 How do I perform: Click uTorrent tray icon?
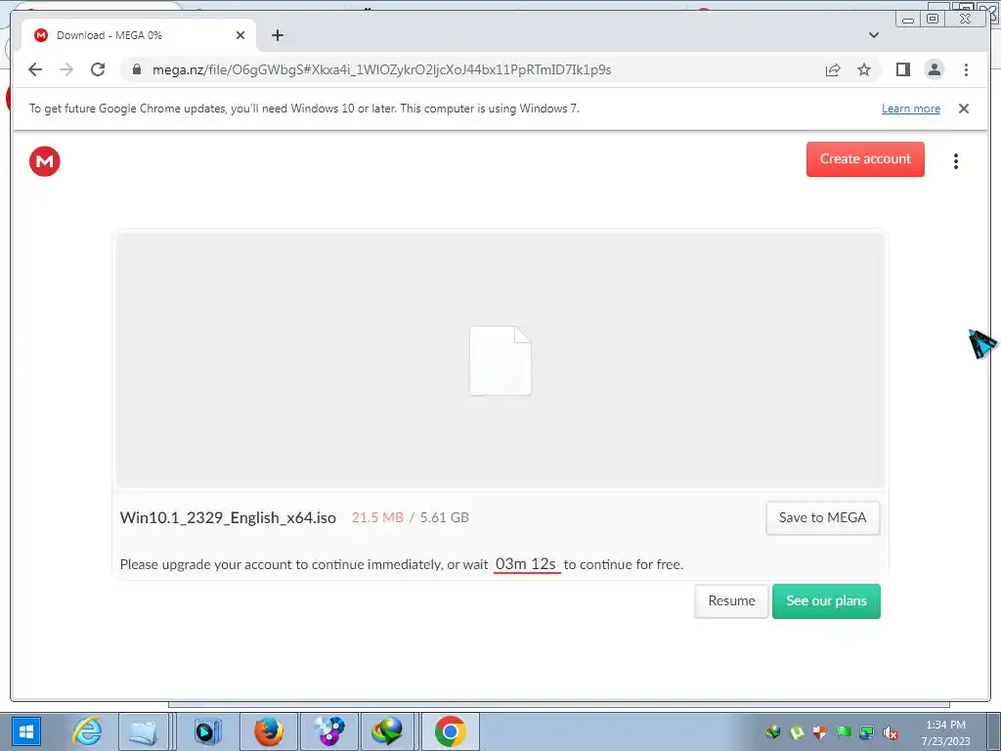coord(796,732)
